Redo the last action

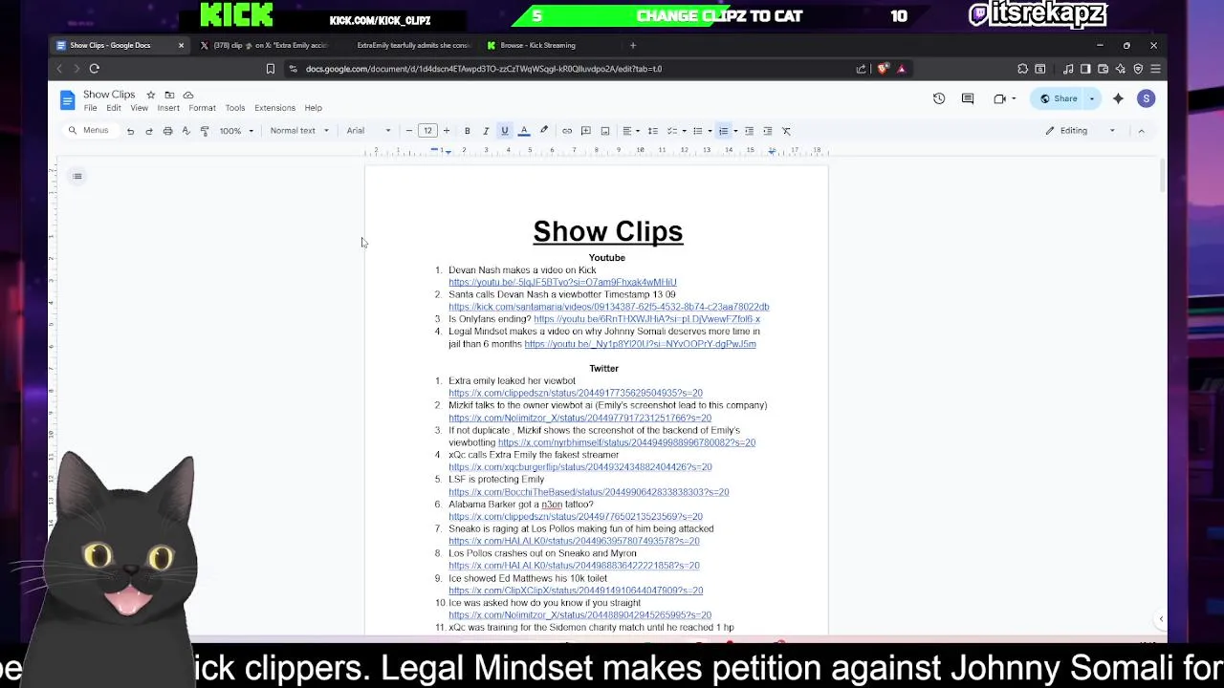coord(149,131)
